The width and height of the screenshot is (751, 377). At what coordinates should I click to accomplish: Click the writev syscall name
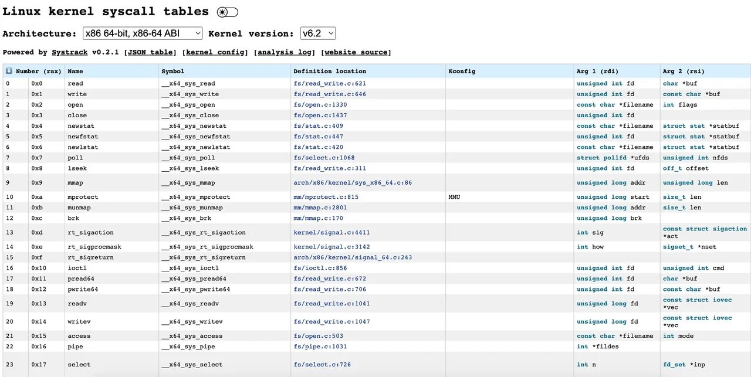tap(79, 321)
